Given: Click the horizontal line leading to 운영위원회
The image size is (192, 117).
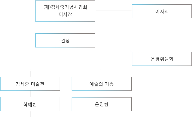Looking at the screenshot, I should point(99,59).
